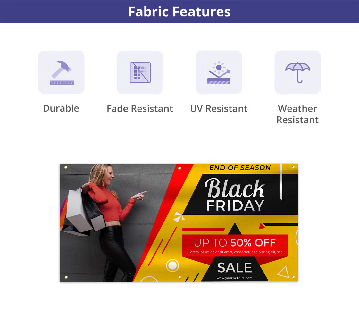Select the Fade Resistant label

click(140, 109)
